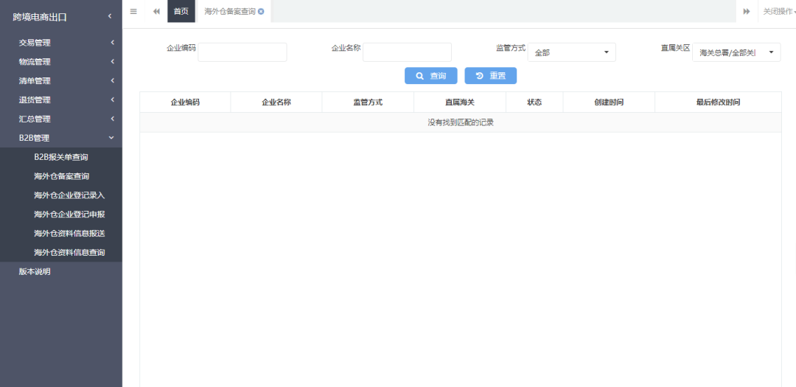Click the hamburger menu toggle icon
The height and width of the screenshot is (387, 796).
[x=133, y=11]
